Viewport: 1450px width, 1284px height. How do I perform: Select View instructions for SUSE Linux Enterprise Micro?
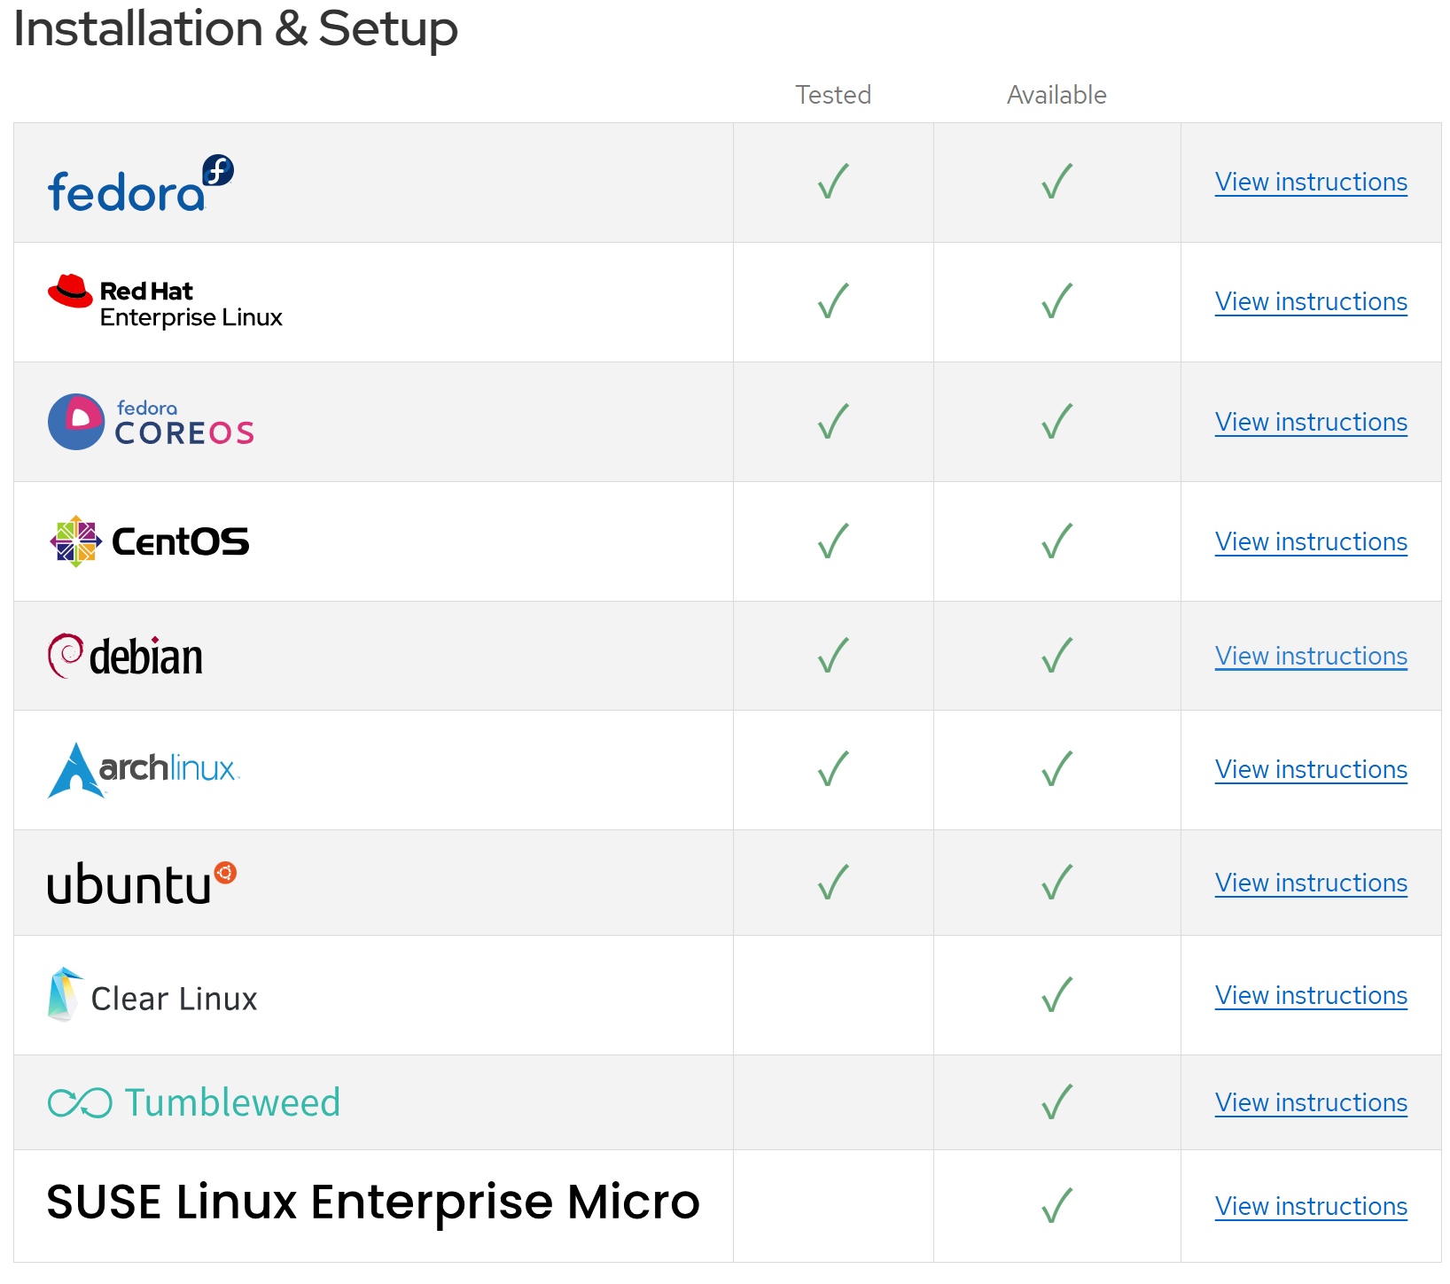pos(1311,1207)
